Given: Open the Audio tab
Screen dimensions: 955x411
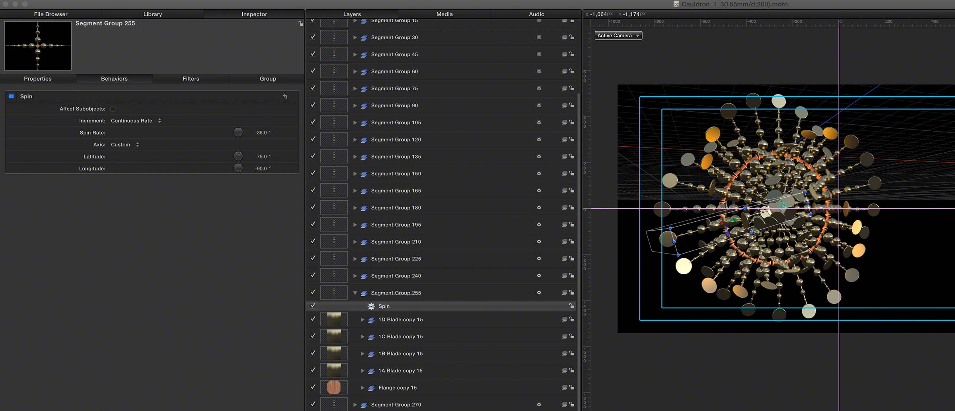Looking at the screenshot, I should coord(536,14).
